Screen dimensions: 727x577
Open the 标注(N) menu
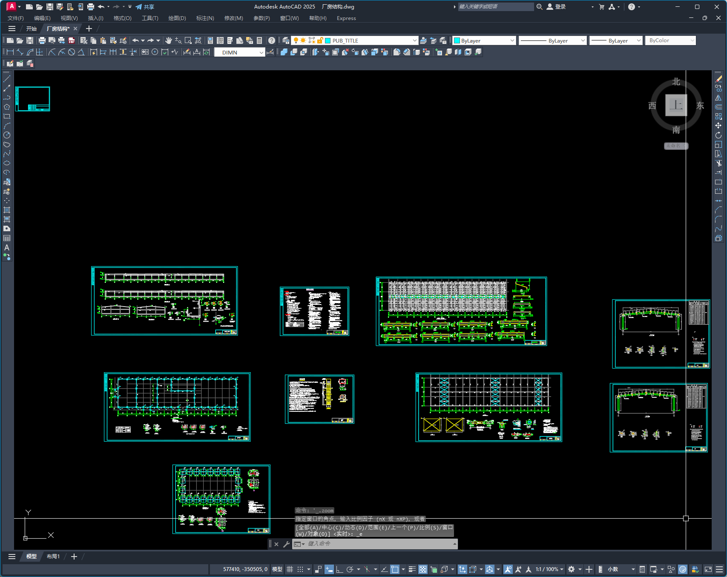pos(205,18)
